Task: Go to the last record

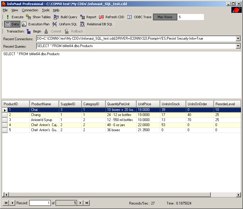Action: [86, 203]
